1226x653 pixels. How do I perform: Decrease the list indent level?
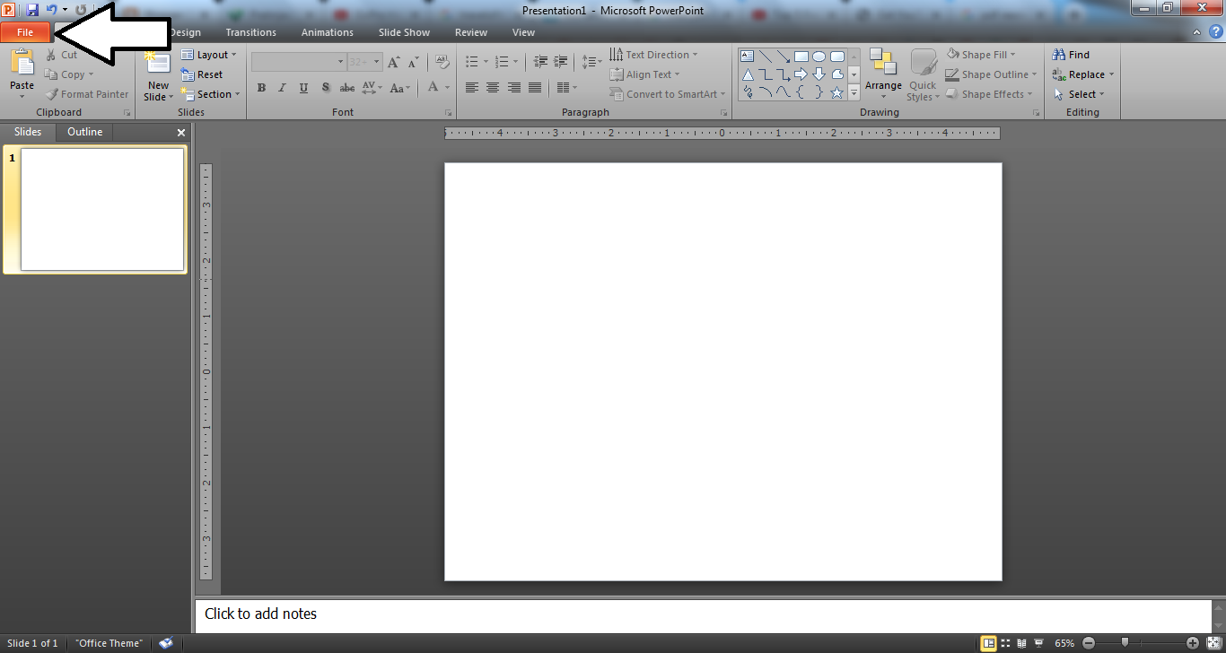[x=540, y=62]
